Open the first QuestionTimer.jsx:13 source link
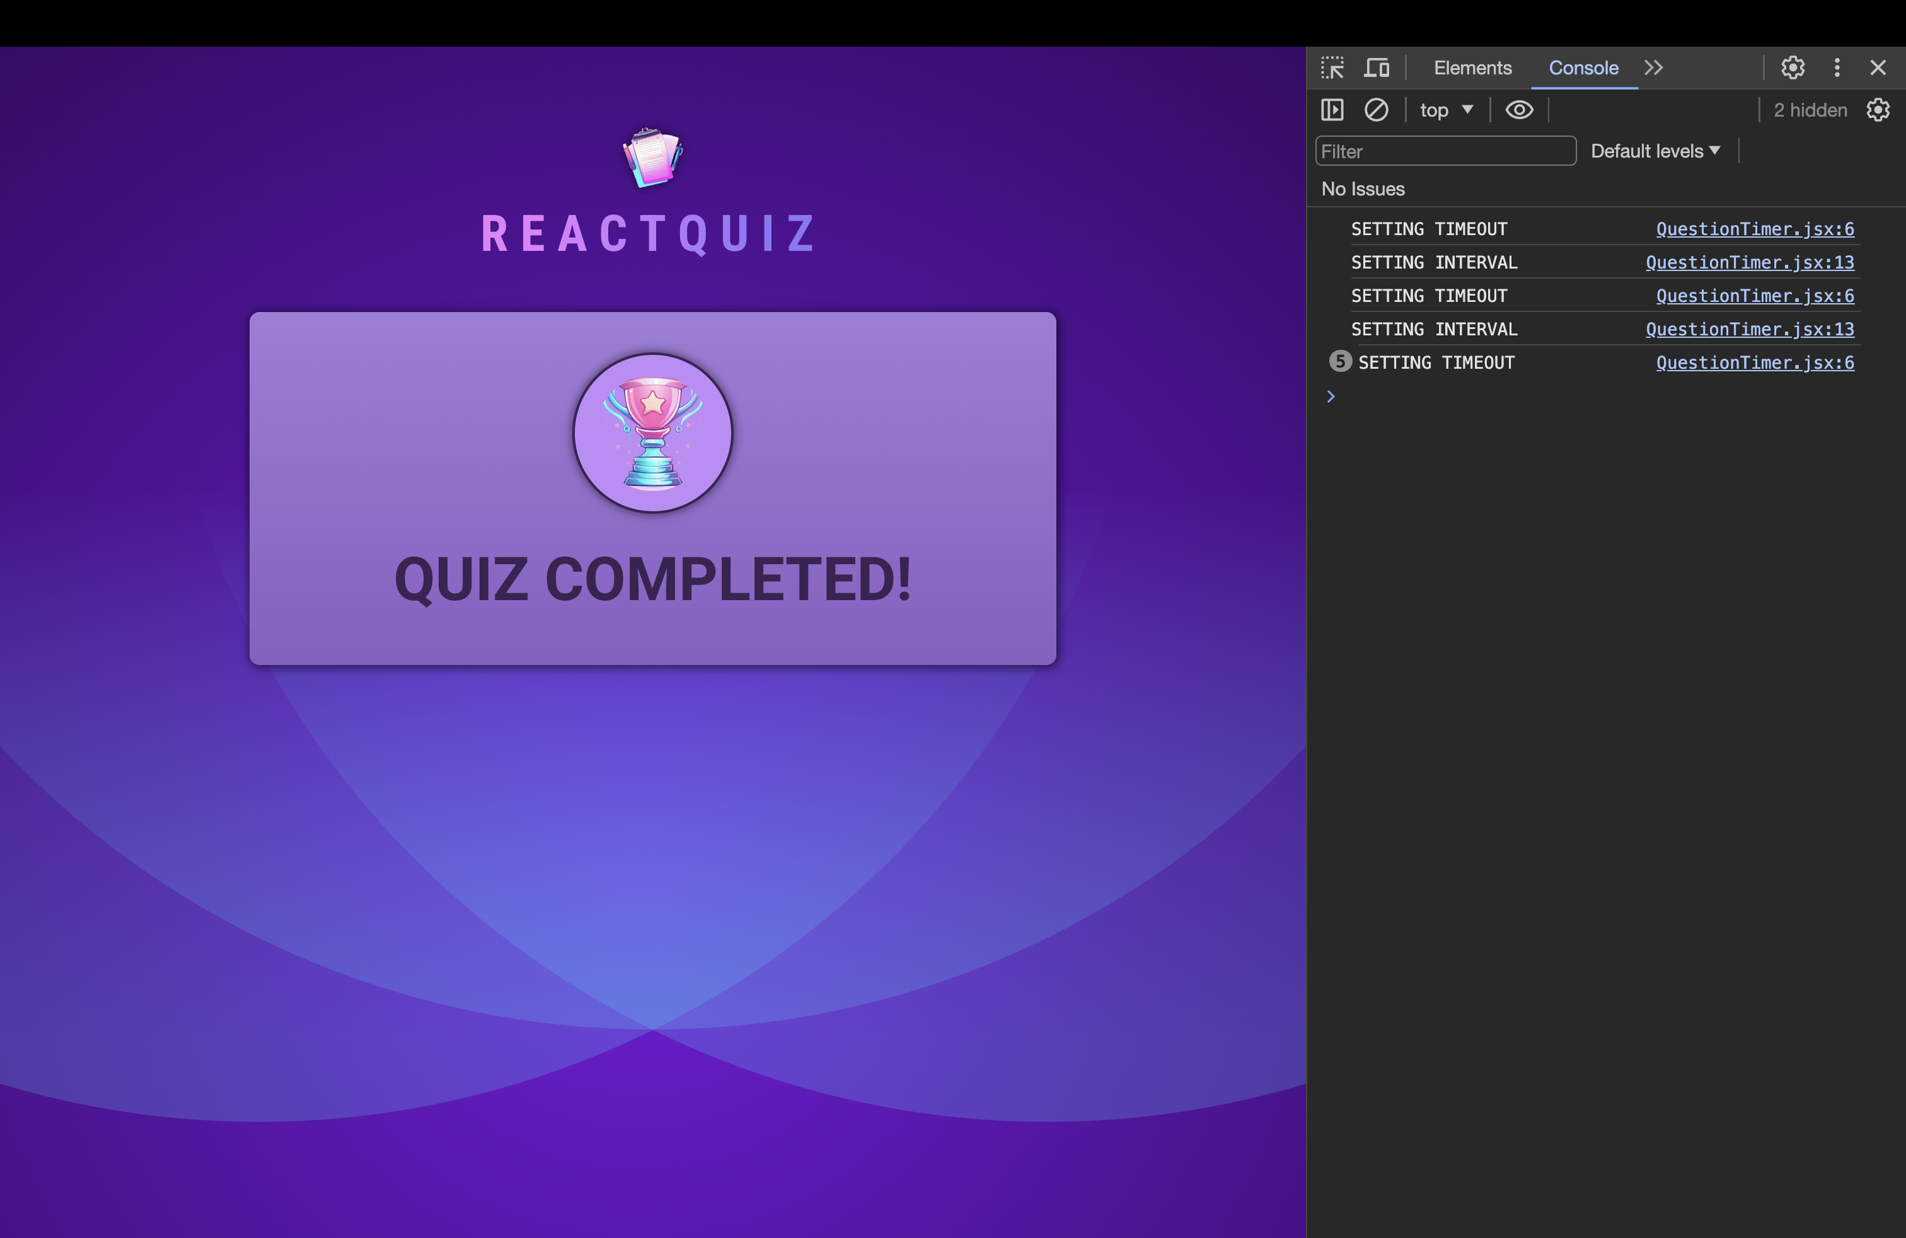1906x1238 pixels. [1750, 263]
